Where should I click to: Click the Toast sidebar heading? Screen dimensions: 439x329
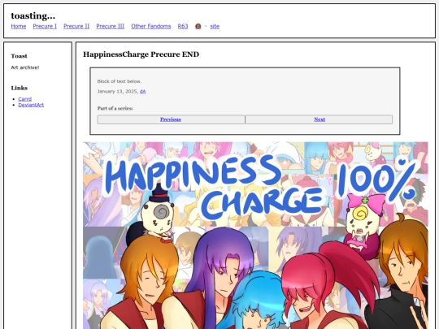[x=19, y=56]
